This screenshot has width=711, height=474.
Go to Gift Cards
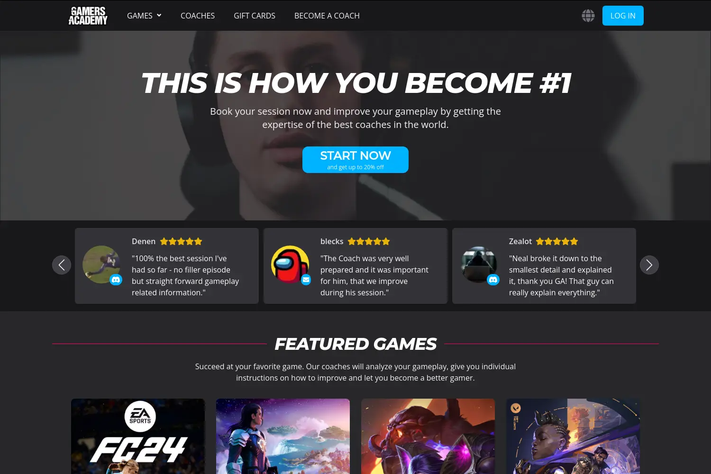[255, 16]
